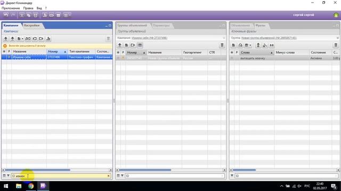Image resolution: width=341 pixels, height=191 pixels.
Task: Create new ad group with page icon
Action: pos(126,45)
